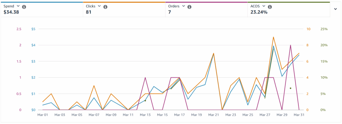Click the $1 spend axis label

(33, 94)
